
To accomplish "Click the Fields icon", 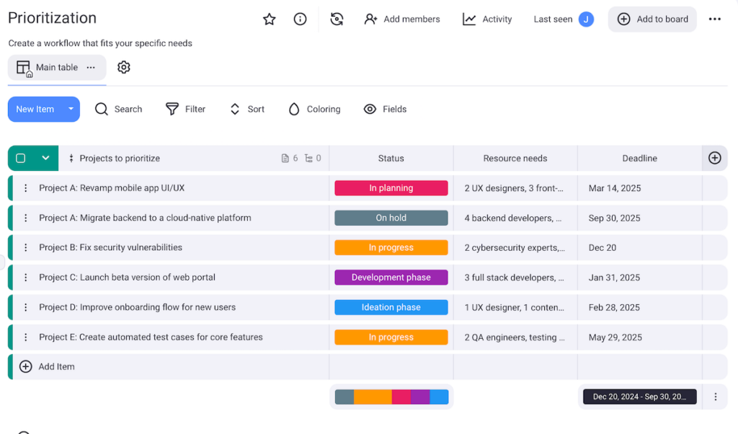I will tap(370, 109).
